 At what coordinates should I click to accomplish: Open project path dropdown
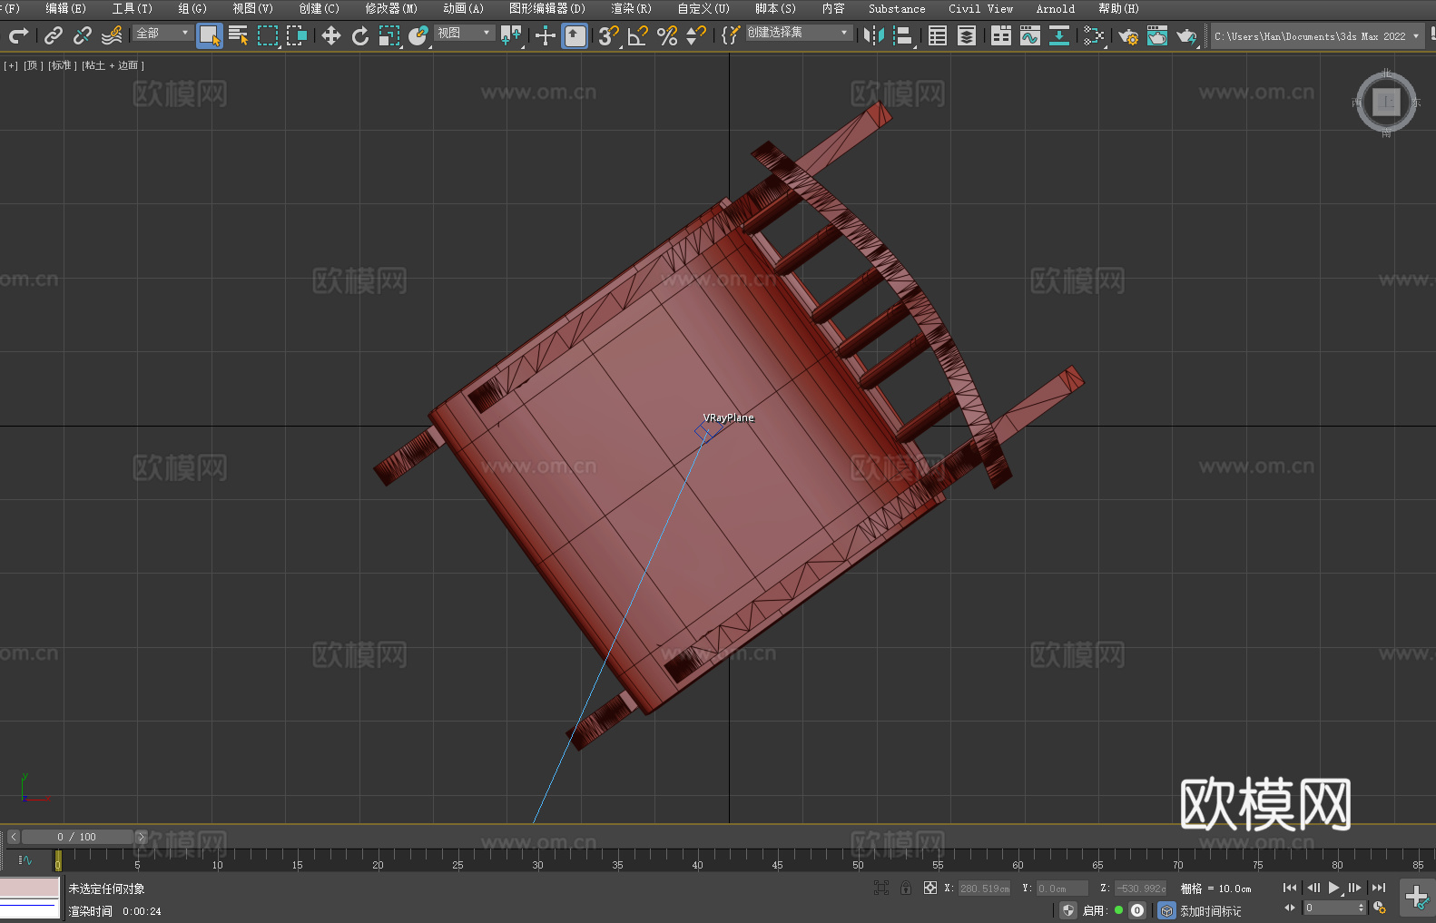pyautogui.click(x=1317, y=36)
